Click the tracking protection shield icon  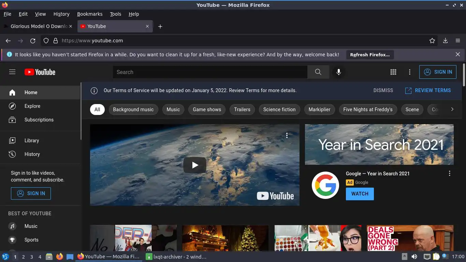coord(46,41)
